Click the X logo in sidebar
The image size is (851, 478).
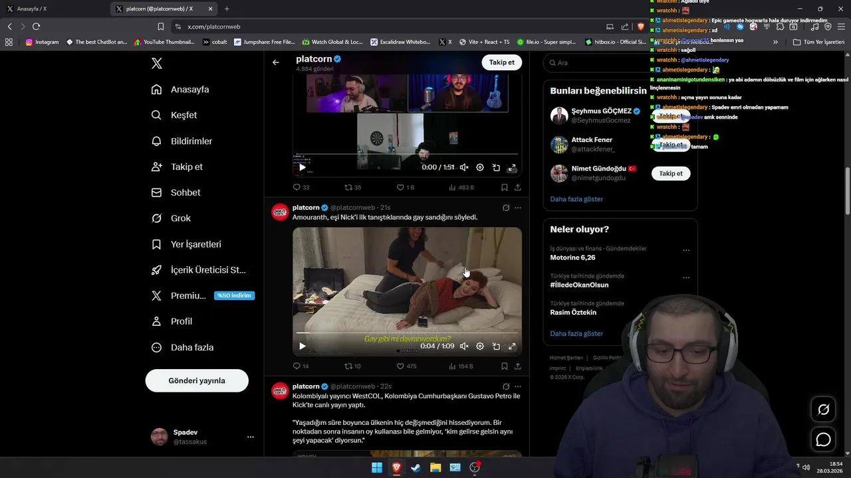coord(156,64)
